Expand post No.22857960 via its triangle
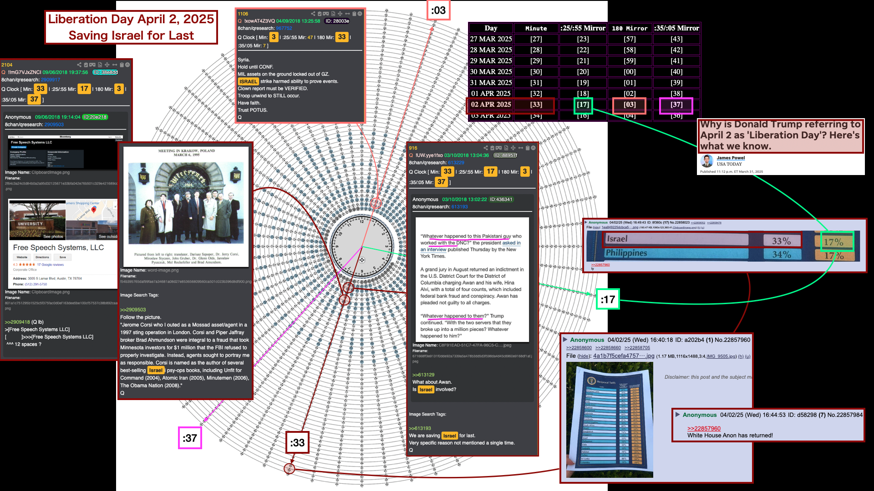This screenshot has width=874, height=491. [565, 340]
